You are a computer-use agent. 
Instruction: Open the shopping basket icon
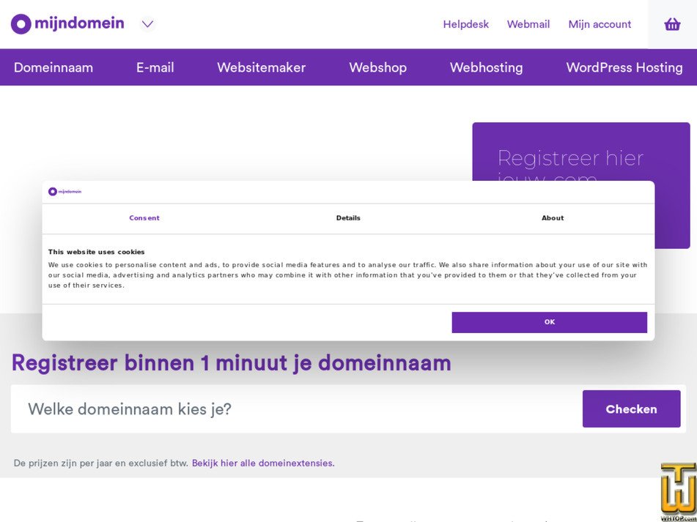point(672,24)
